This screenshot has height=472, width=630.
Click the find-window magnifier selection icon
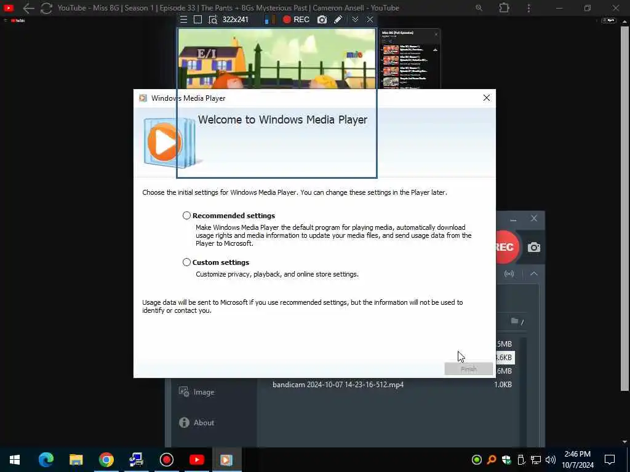pos(212,20)
